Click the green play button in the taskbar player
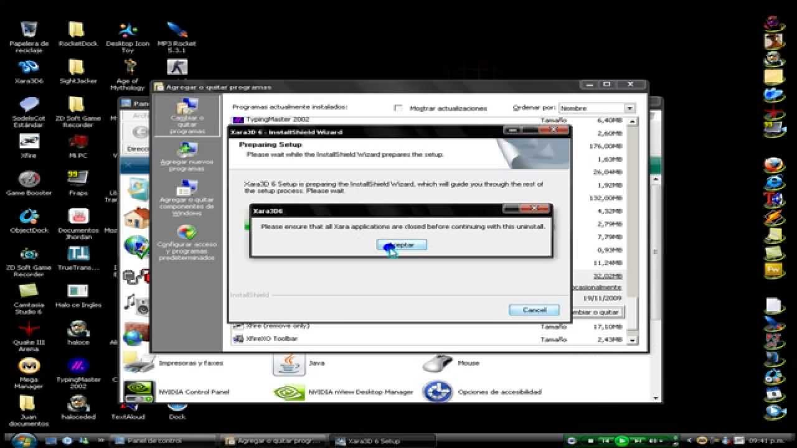This screenshot has height=448, width=797. [x=621, y=441]
